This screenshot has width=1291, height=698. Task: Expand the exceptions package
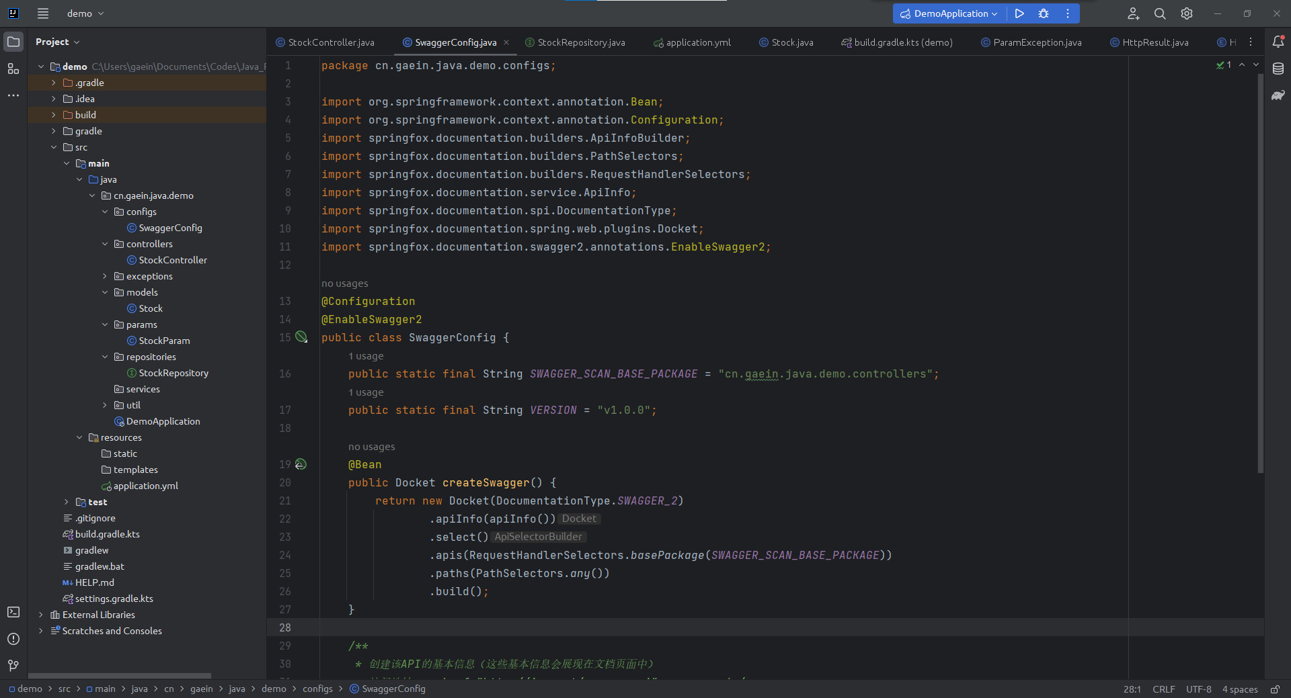[x=105, y=276]
